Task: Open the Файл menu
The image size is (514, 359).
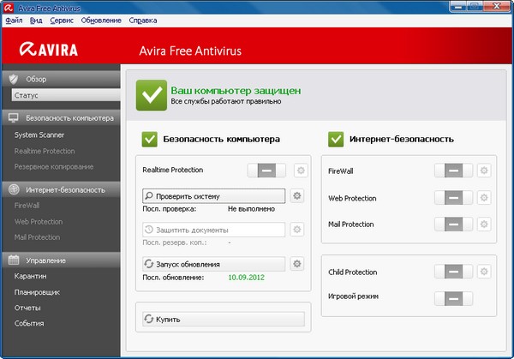Action: 14,20
